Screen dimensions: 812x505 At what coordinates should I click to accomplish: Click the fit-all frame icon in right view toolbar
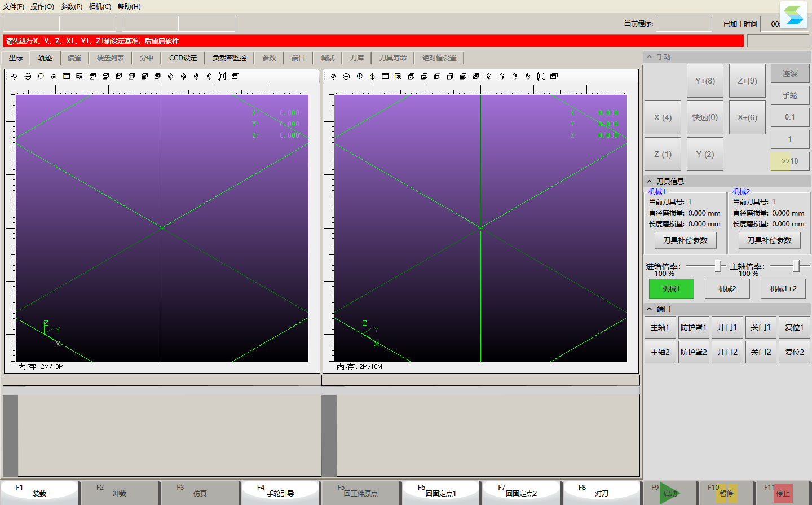pyautogui.click(x=541, y=76)
